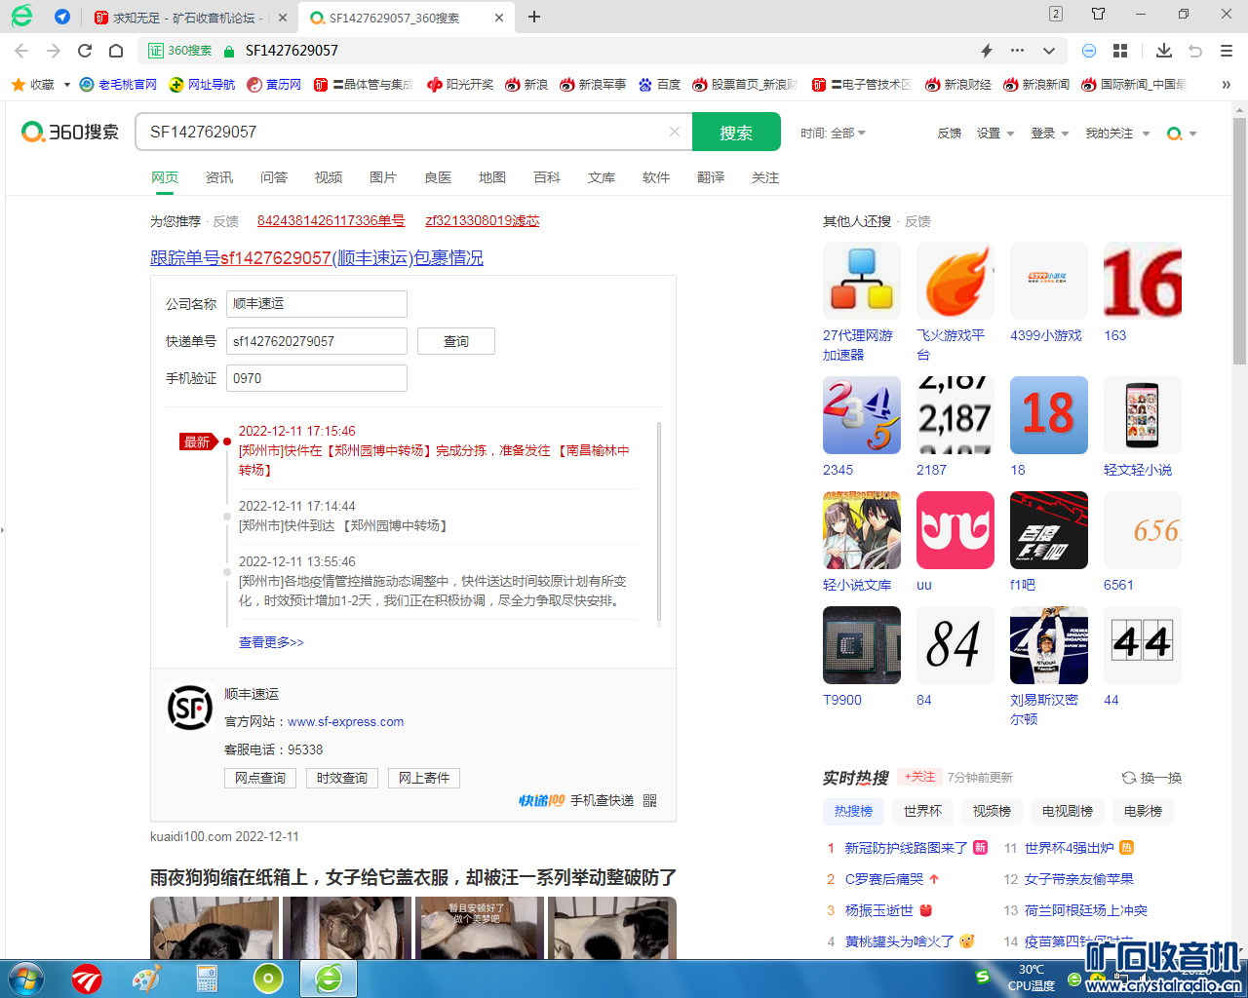Clear the search box with the X icon

[x=674, y=132]
